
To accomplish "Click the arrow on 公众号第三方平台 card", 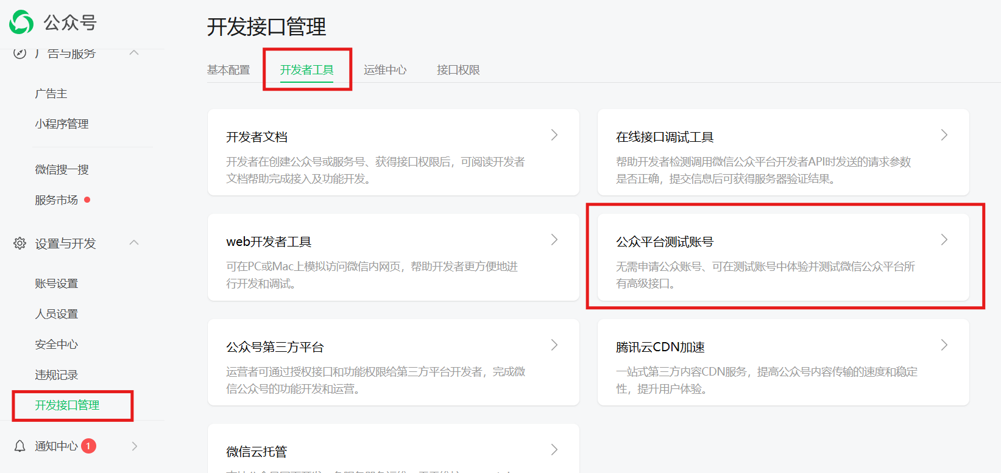I will tap(554, 345).
